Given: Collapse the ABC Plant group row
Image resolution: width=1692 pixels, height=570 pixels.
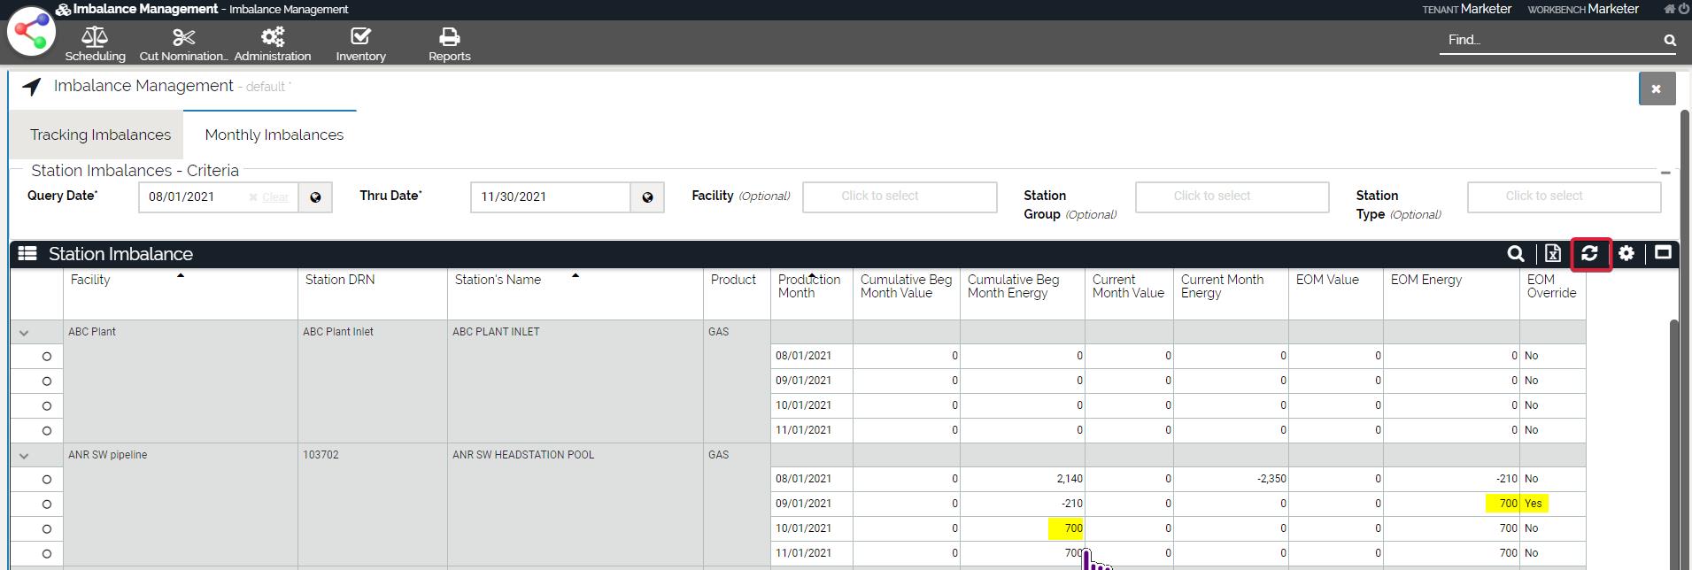Looking at the screenshot, I should click(24, 333).
